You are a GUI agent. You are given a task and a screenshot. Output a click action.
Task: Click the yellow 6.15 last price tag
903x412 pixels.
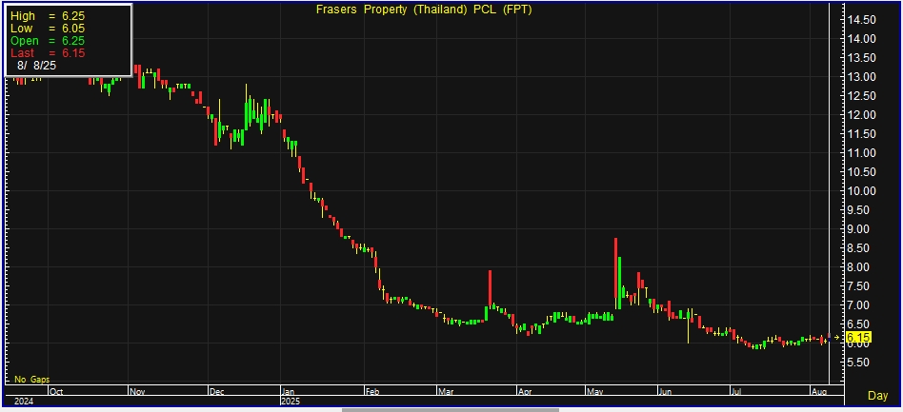click(858, 337)
